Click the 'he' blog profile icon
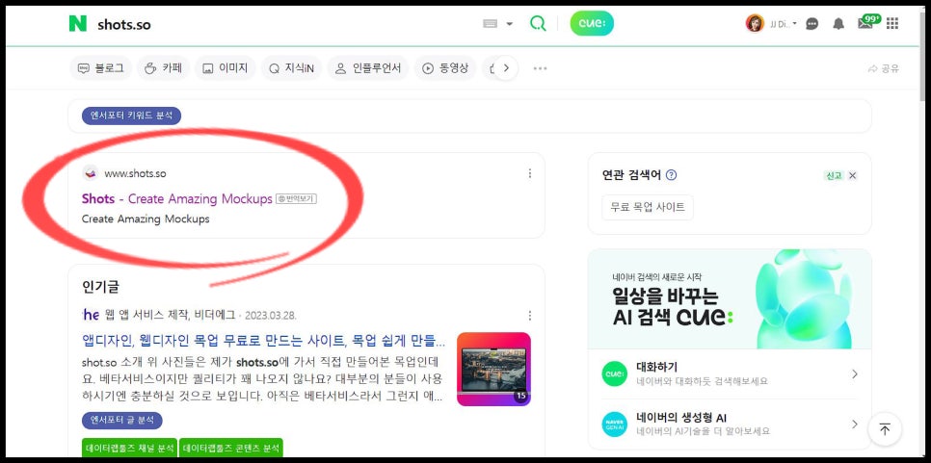931x463 pixels. pos(91,315)
